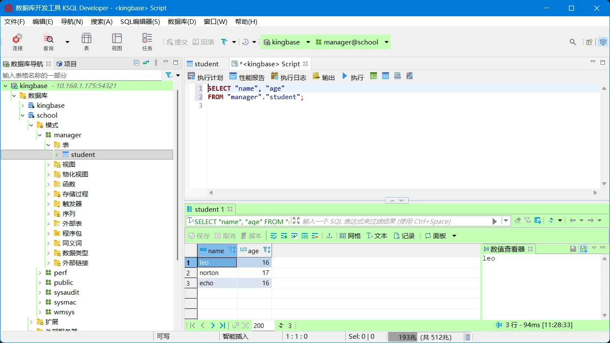Open the 执行计划 (execution plan) view
610x343 pixels.
tap(206, 77)
